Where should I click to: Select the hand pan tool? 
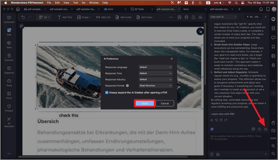[273, 123]
